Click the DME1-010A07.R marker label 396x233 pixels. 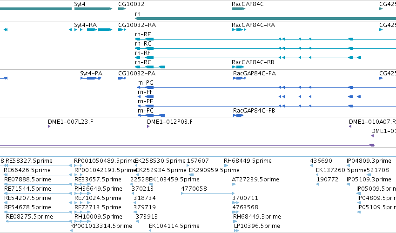pyautogui.click(x=372, y=122)
